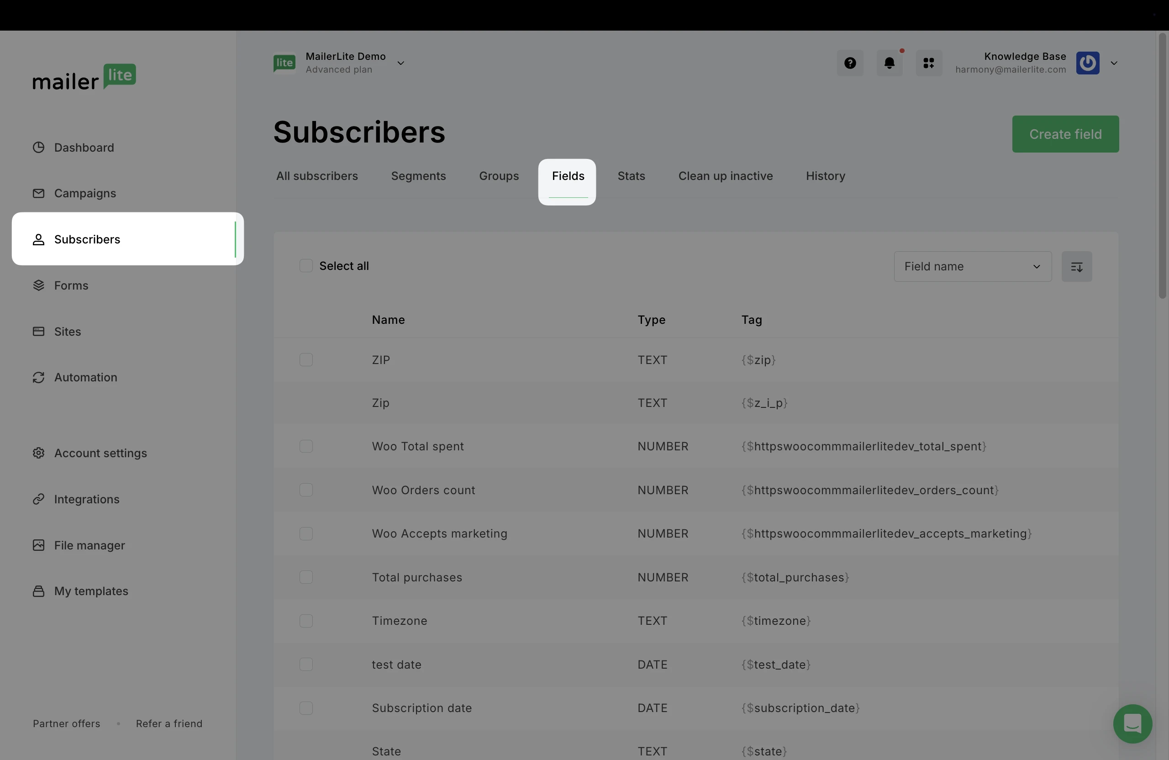Click the sort order icon button
This screenshot has height=760, width=1169.
tap(1076, 266)
